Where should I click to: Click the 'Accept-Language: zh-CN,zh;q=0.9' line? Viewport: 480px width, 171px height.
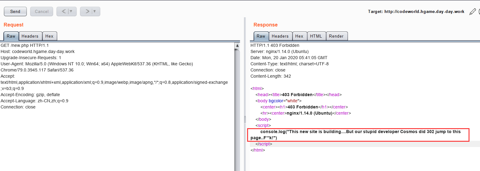point(34,101)
